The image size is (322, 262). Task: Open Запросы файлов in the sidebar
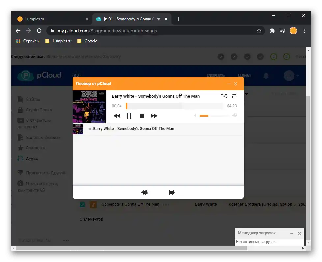pos(39,137)
